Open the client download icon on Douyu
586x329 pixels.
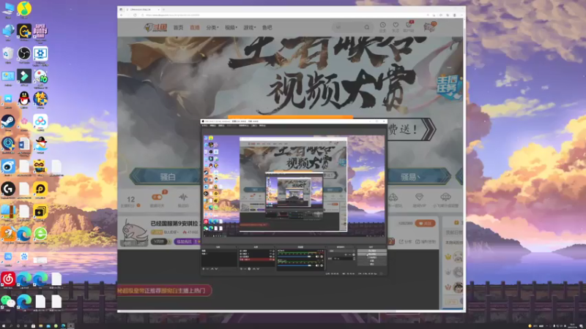409,26
